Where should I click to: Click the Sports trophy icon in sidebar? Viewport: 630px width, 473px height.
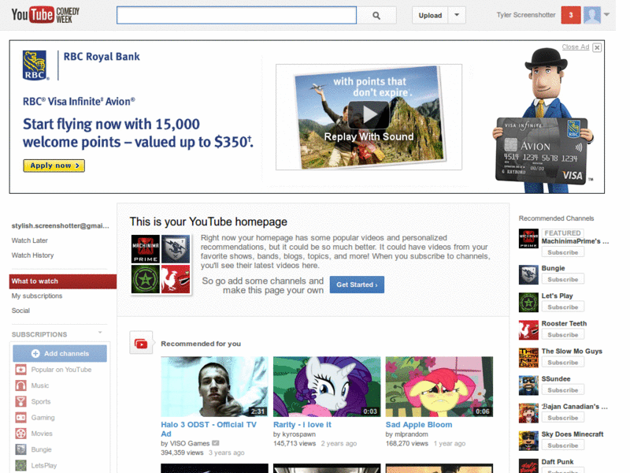point(21,401)
